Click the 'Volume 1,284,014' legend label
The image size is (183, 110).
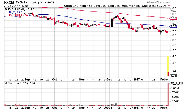21,83
